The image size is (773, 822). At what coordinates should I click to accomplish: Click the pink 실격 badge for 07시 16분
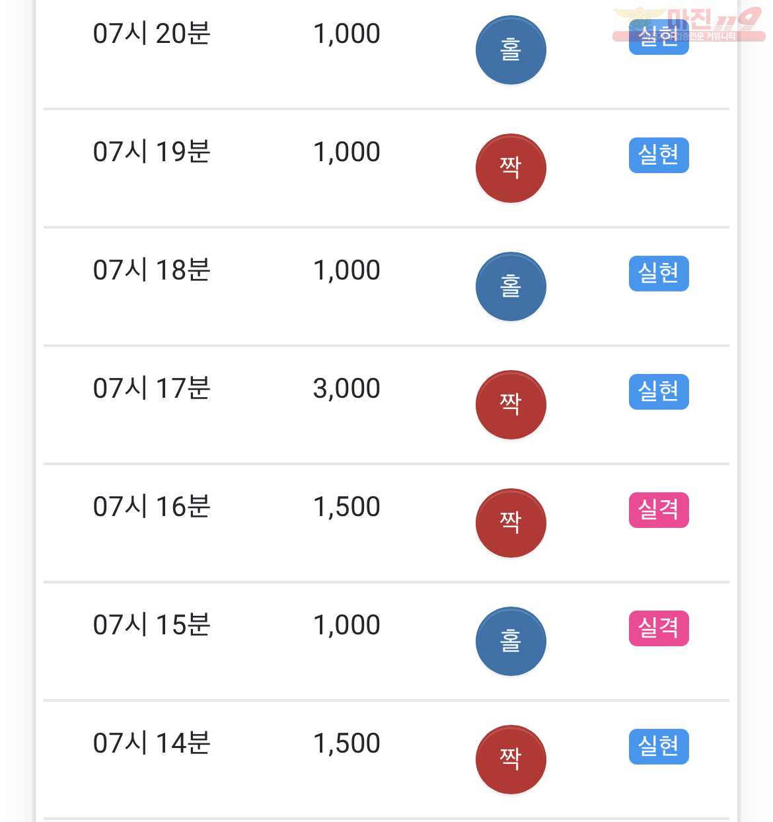pyautogui.click(x=659, y=510)
